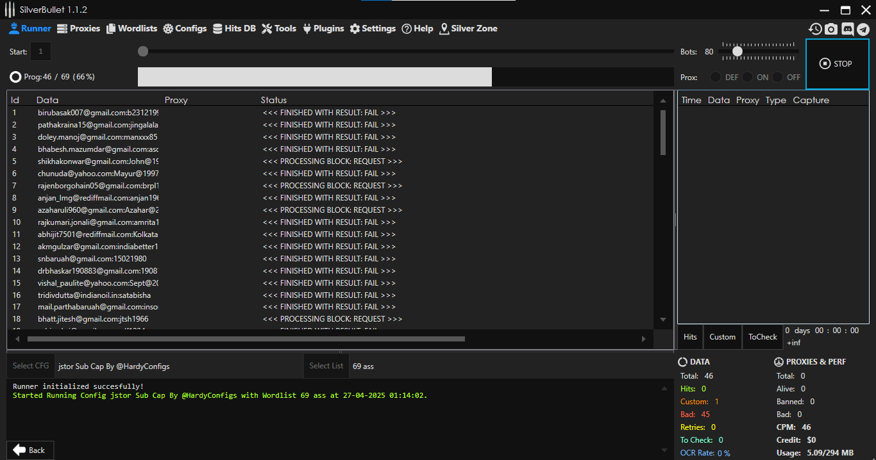Click the progress circle icon beside Prog
Viewport: 876px width, 460px height.
coord(15,77)
